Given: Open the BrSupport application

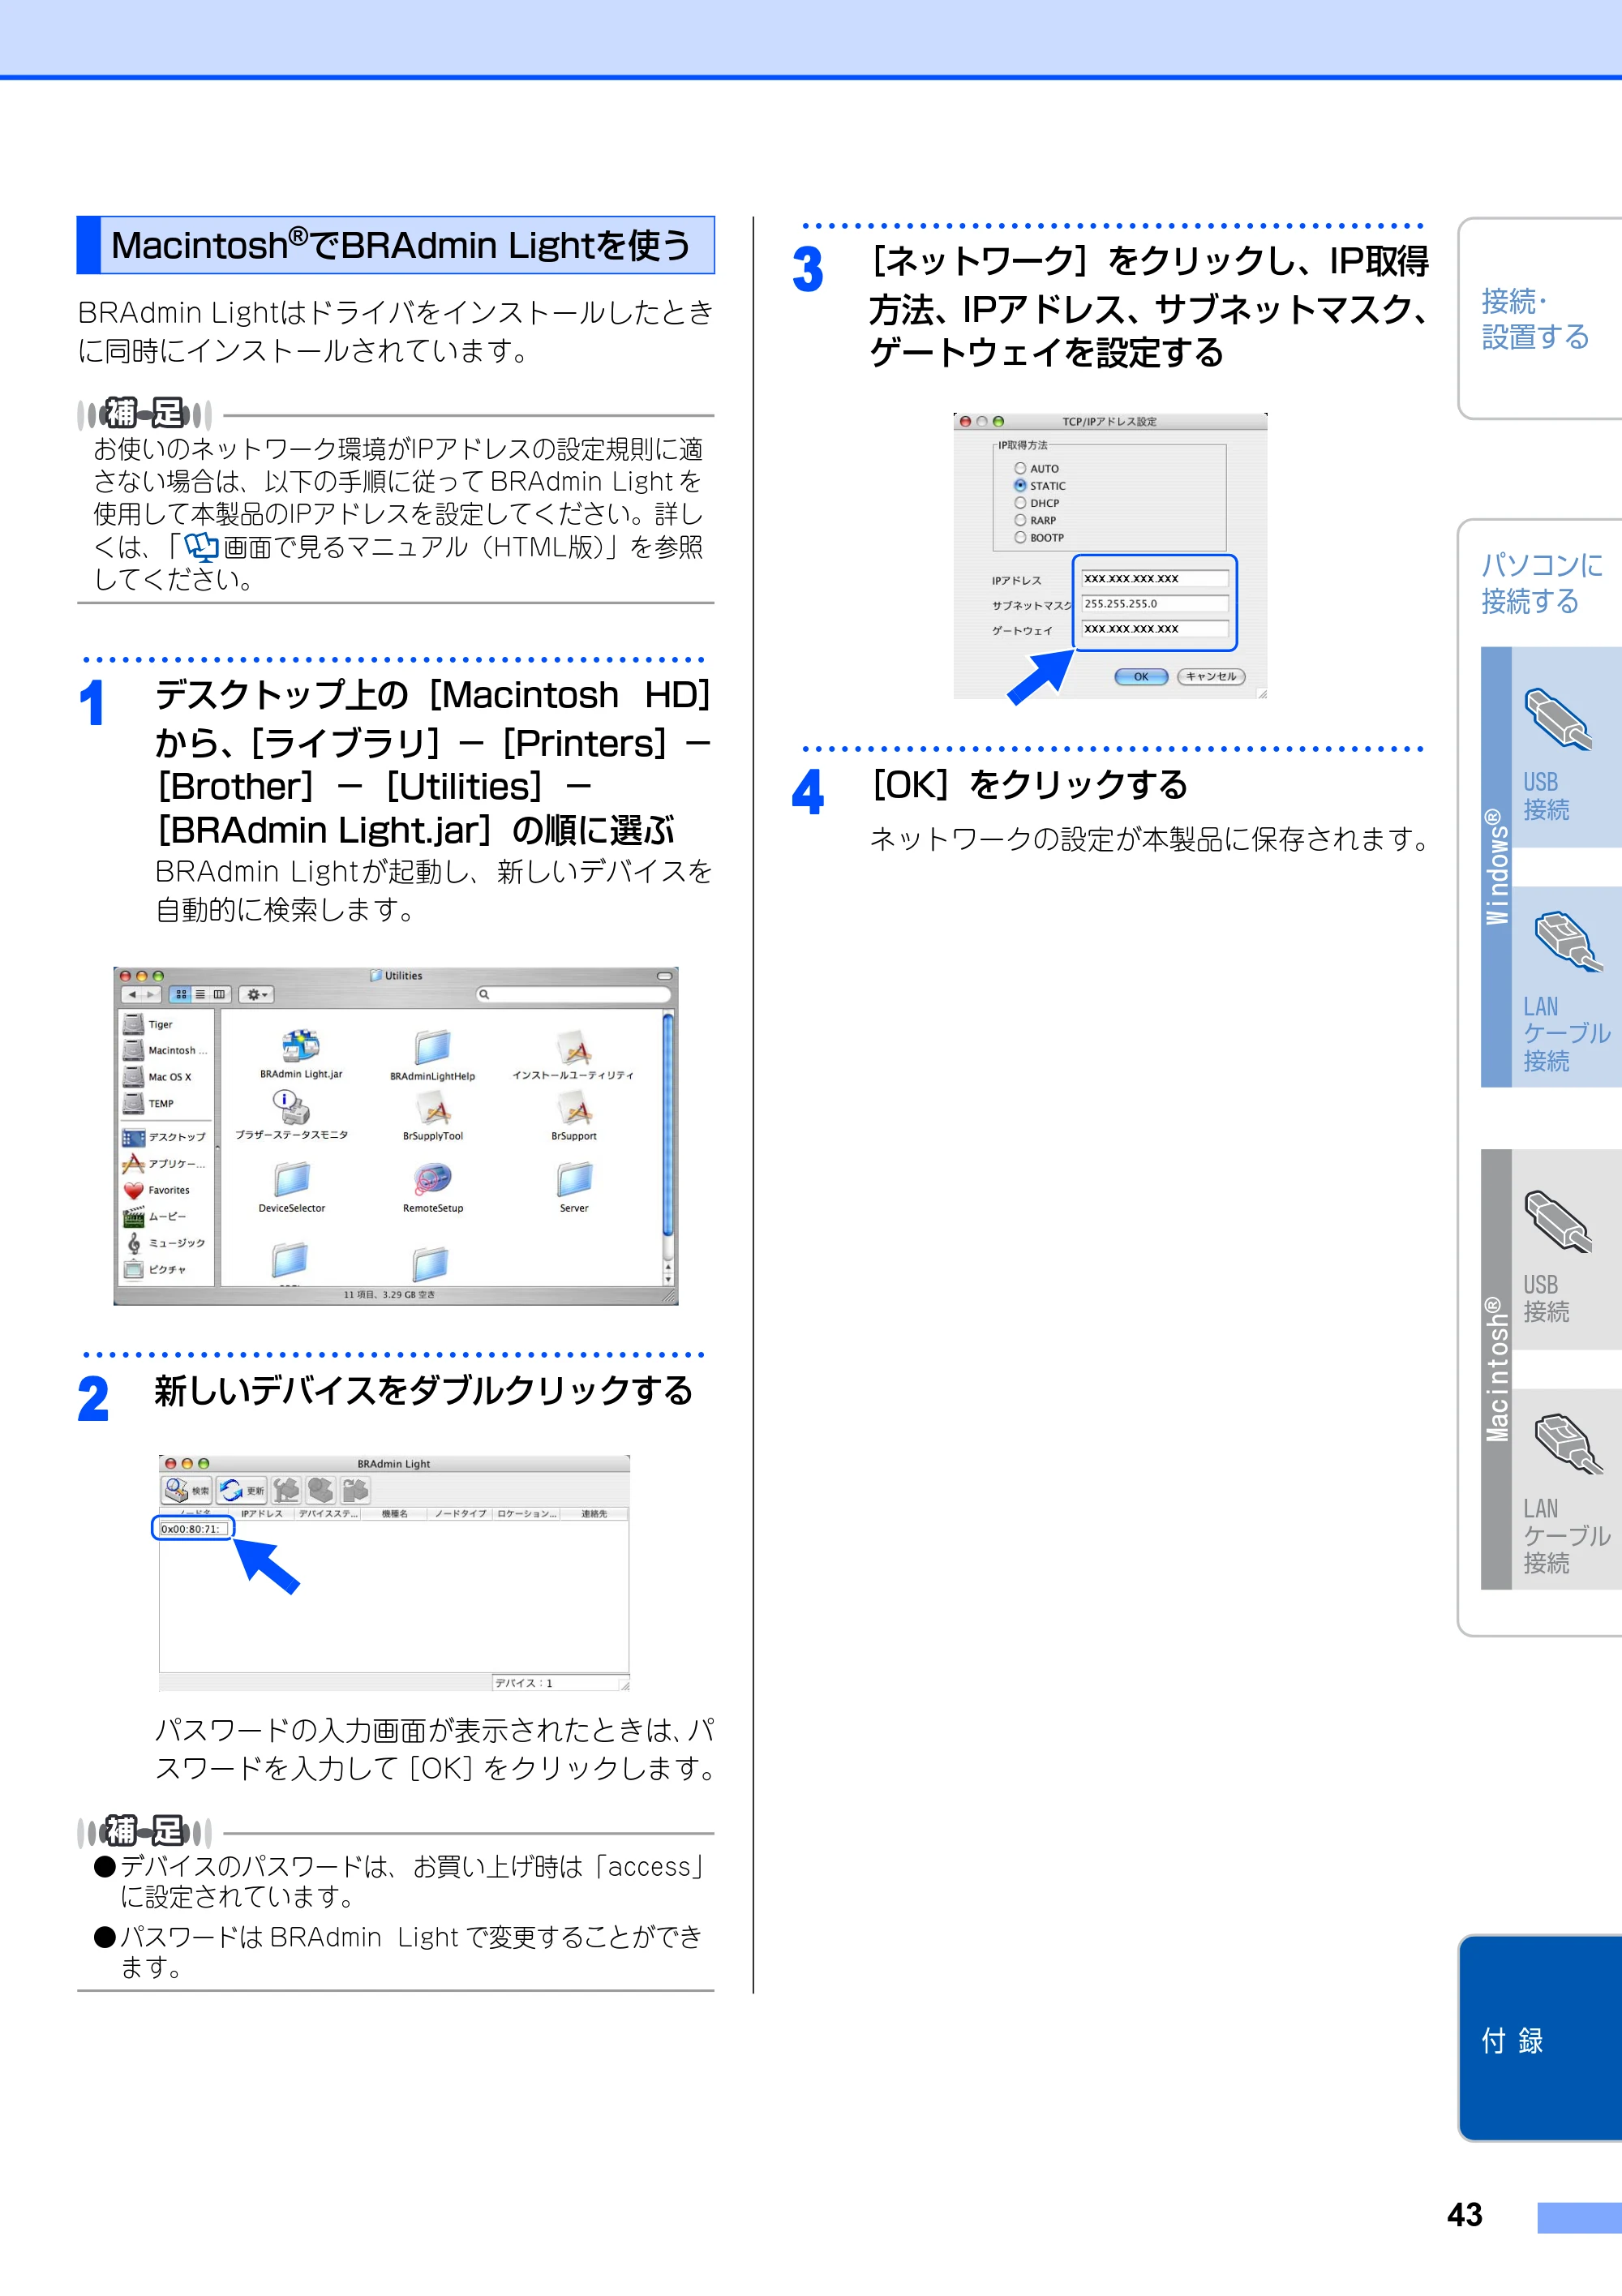Looking at the screenshot, I should [x=574, y=1116].
